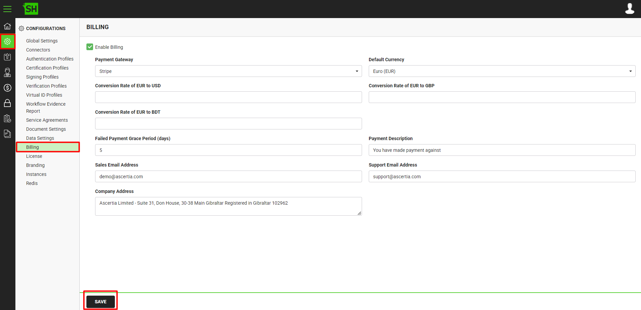Open Data Settings

click(x=40, y=138)
